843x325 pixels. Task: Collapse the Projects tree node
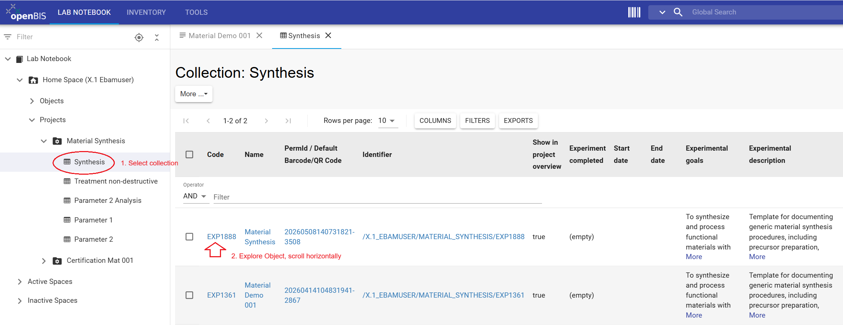[32, 120]
